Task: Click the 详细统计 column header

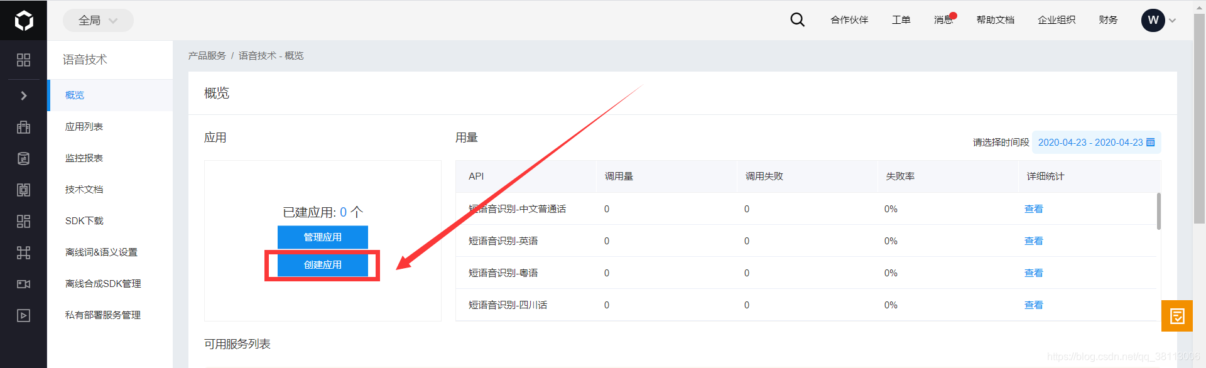Action: (1045, 176)
